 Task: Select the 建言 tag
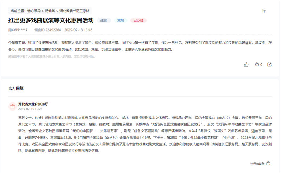(x=104, y=20)
